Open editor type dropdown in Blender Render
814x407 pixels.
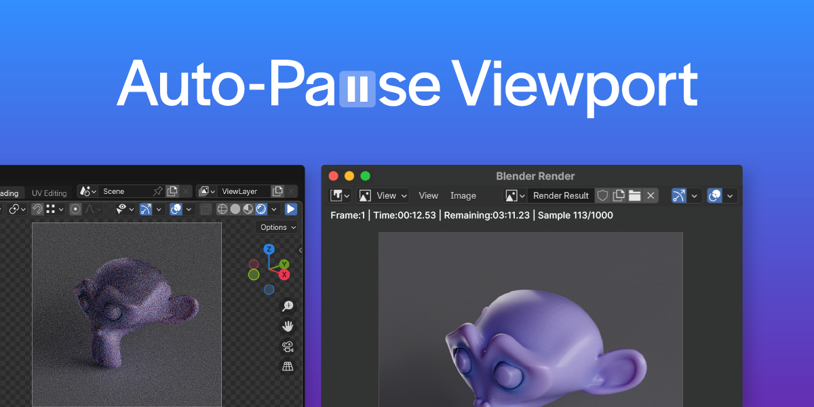[x=341, y=195]
